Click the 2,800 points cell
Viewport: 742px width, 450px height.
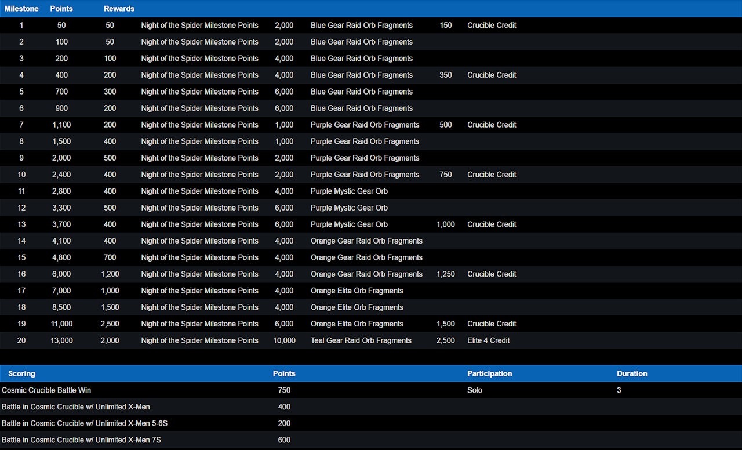click(x=61, y=191)
